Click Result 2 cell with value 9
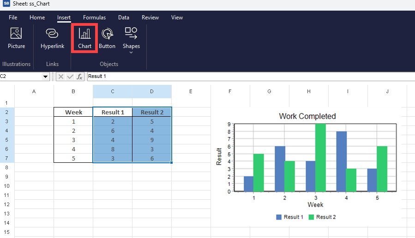 (x=152, y=140)
